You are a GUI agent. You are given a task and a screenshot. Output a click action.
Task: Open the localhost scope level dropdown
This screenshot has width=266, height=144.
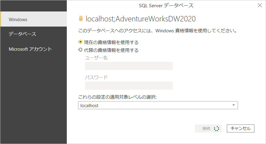tap(158, 105)
